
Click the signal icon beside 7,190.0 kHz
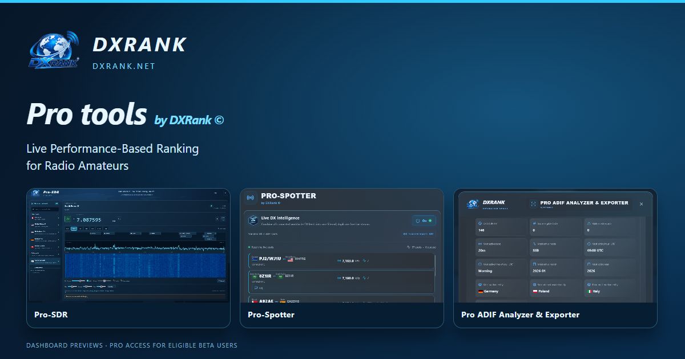[x=339, y=278]
